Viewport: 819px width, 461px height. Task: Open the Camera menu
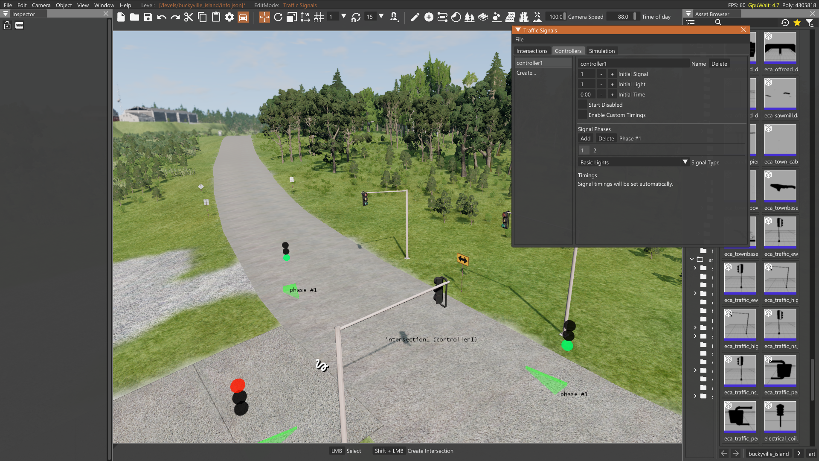pyautogui.click(x=41, y=5)
